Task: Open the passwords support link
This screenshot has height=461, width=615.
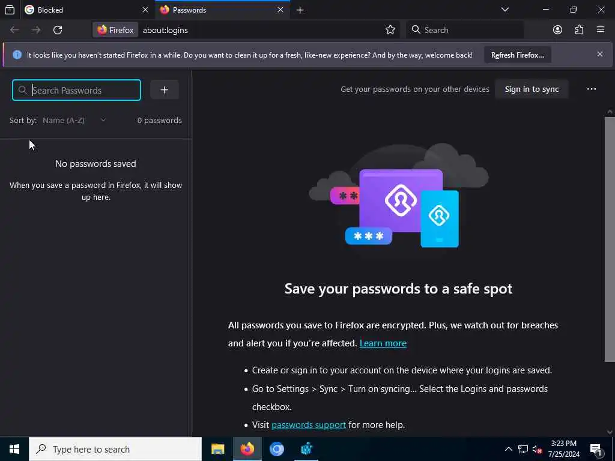Action: coord(309,425)
